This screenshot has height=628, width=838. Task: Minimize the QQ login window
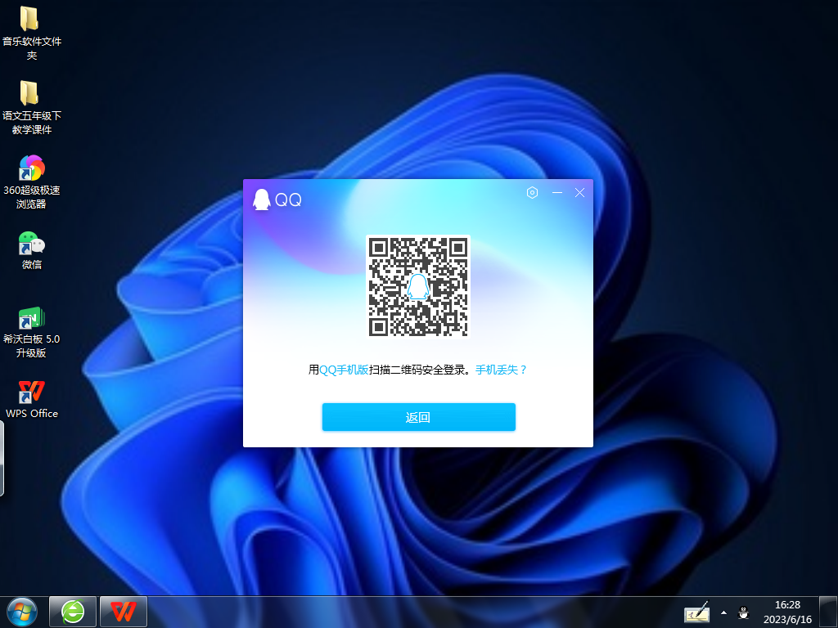(556, 192)
